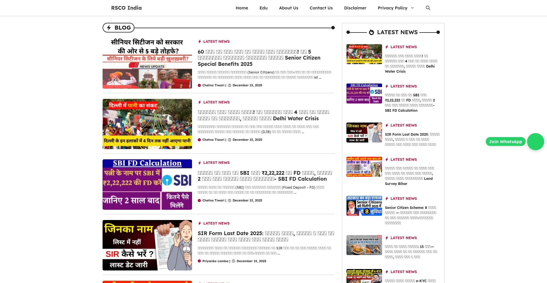547x283 pixels.
Task: Click the SBI FD Calculation article image
Action: pos(147,184)
